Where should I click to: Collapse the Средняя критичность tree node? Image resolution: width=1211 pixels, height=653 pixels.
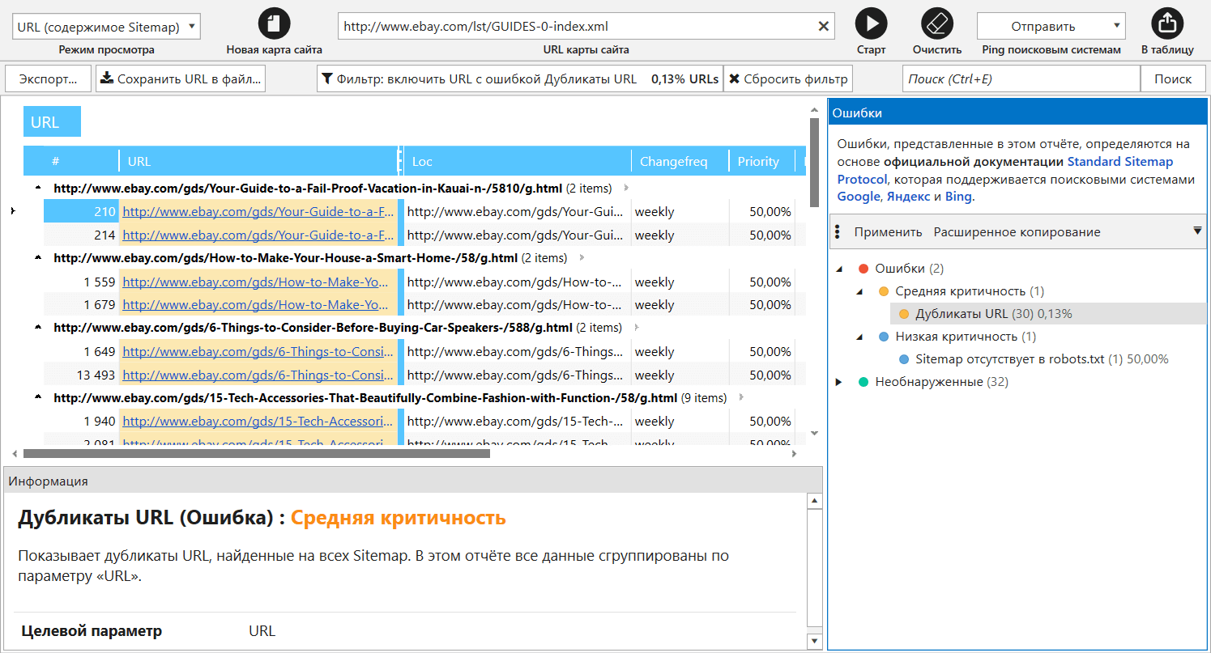click(859, 291)
